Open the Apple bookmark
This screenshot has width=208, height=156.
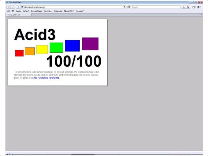point(19,11)
